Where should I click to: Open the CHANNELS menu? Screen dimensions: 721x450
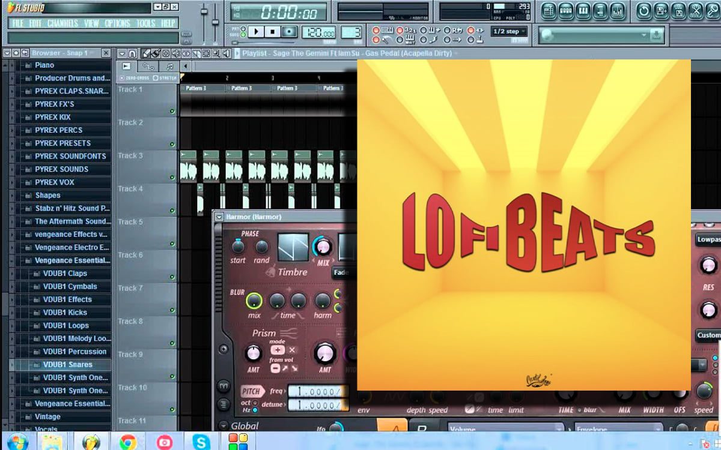click(x=62, y=23)
